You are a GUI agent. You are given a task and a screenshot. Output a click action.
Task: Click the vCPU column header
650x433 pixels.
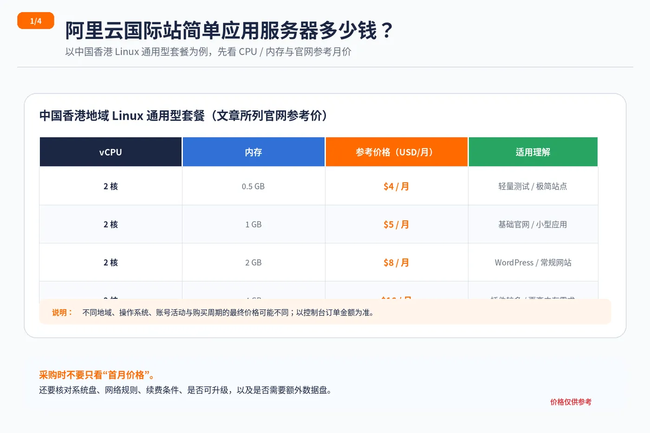(x=110, y=152)
